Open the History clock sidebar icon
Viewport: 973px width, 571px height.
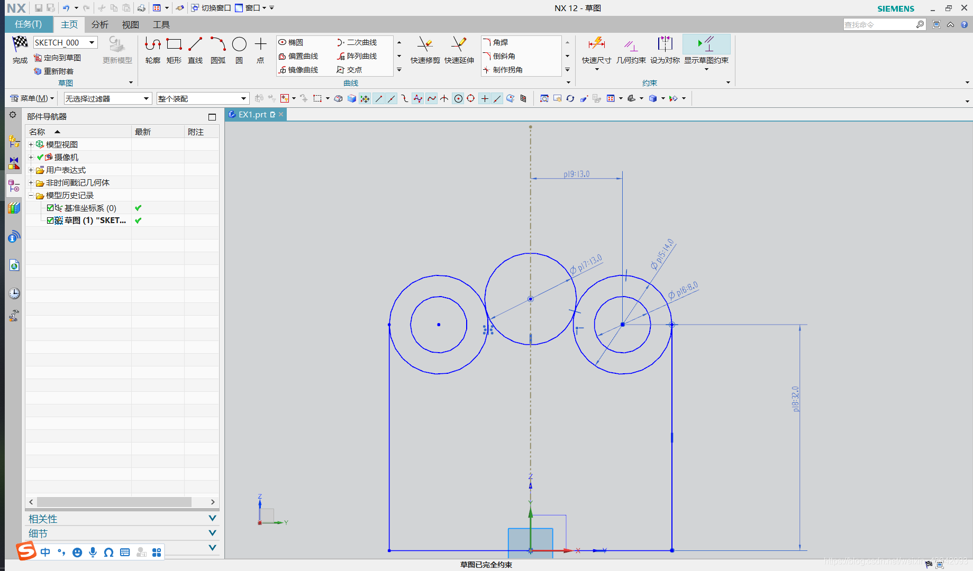coord(14,293)
